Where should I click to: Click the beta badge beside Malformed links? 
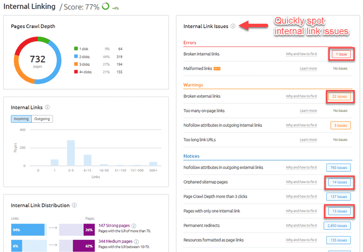(217, 68)
